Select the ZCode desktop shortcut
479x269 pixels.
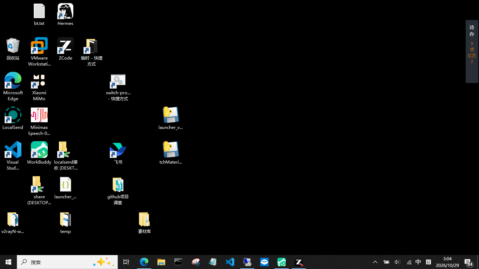click(66, 49)
